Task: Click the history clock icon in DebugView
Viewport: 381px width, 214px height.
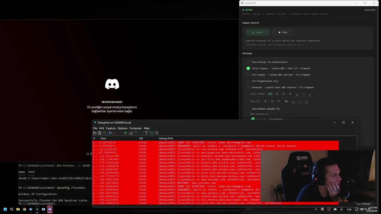Action: 151,133
